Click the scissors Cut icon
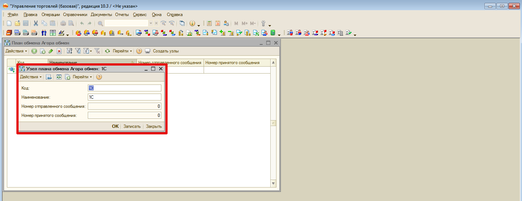 (x=36, y=23)
